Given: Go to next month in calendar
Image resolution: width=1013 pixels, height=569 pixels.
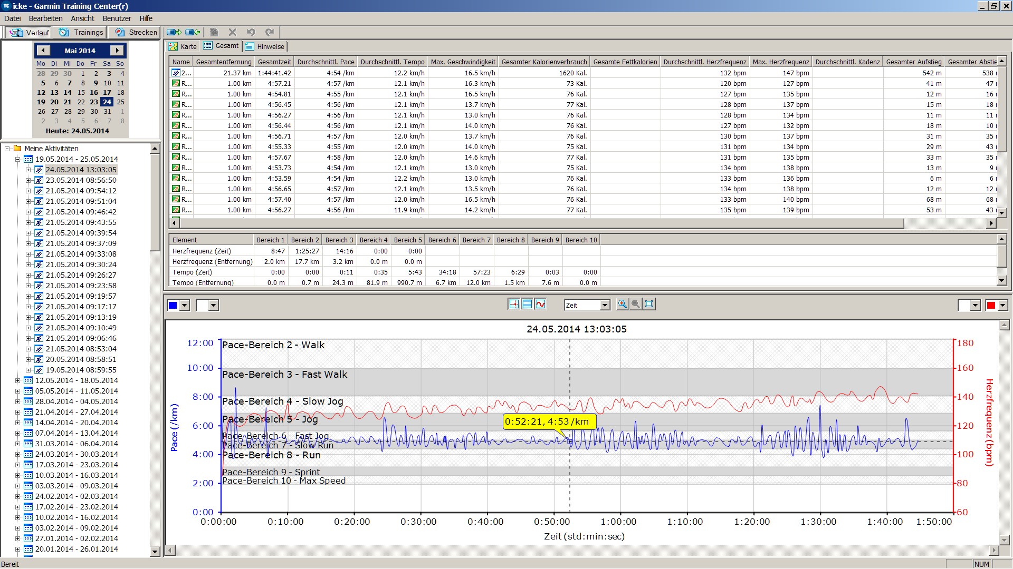Looking at the screenshot, I should click(117, 51).
